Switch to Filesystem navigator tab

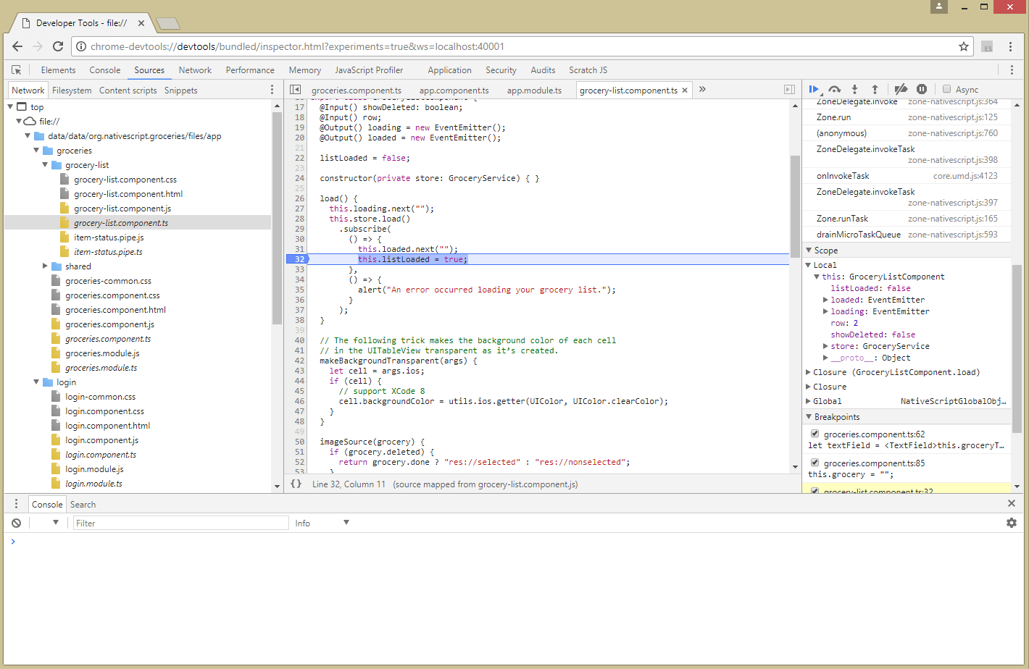click(x=72, y=91)
